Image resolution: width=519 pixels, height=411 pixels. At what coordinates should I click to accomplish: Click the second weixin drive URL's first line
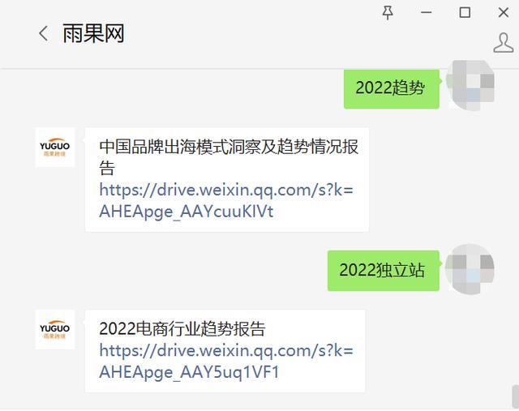(x=226, y=351)
